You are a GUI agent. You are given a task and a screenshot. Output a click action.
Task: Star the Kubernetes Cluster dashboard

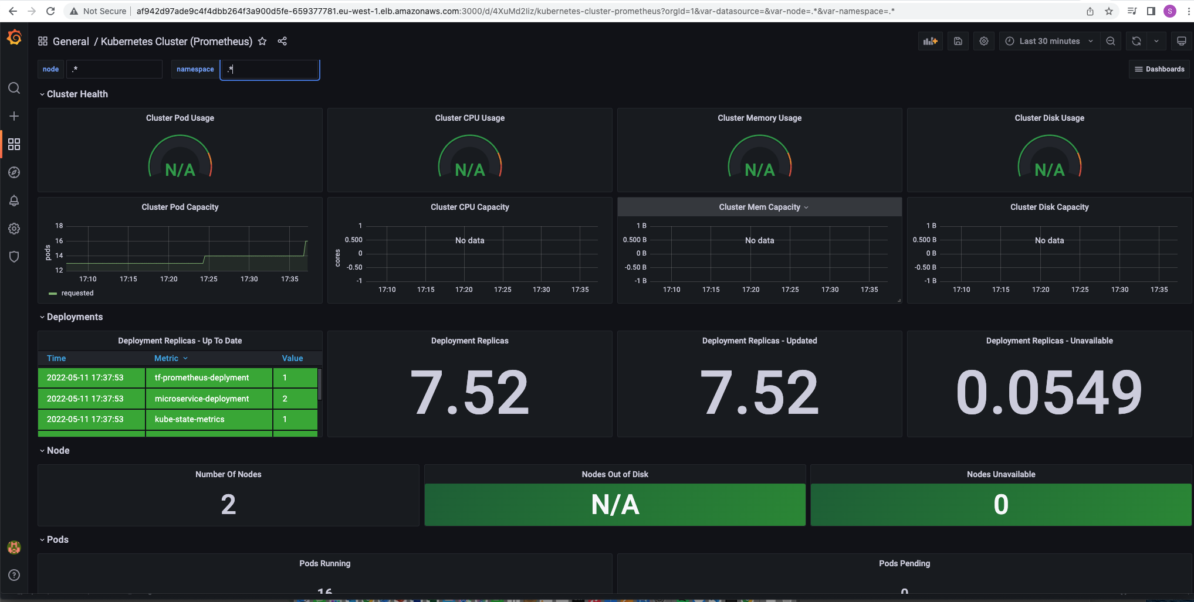point(262,41)
